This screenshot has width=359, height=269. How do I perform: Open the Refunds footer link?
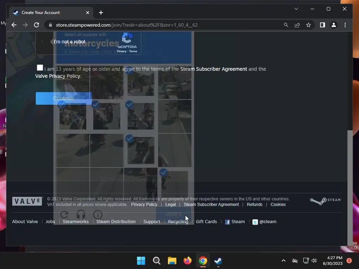(x=255, y=205)
